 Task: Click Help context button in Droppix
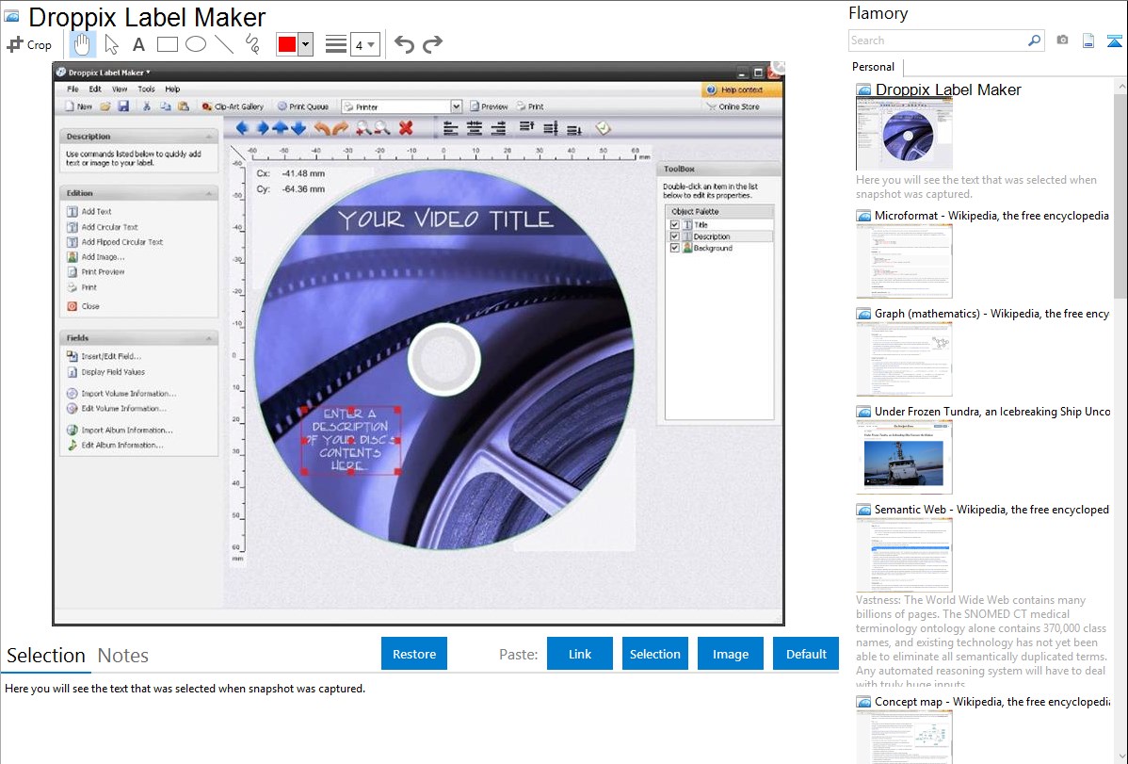tap(742, 90)
